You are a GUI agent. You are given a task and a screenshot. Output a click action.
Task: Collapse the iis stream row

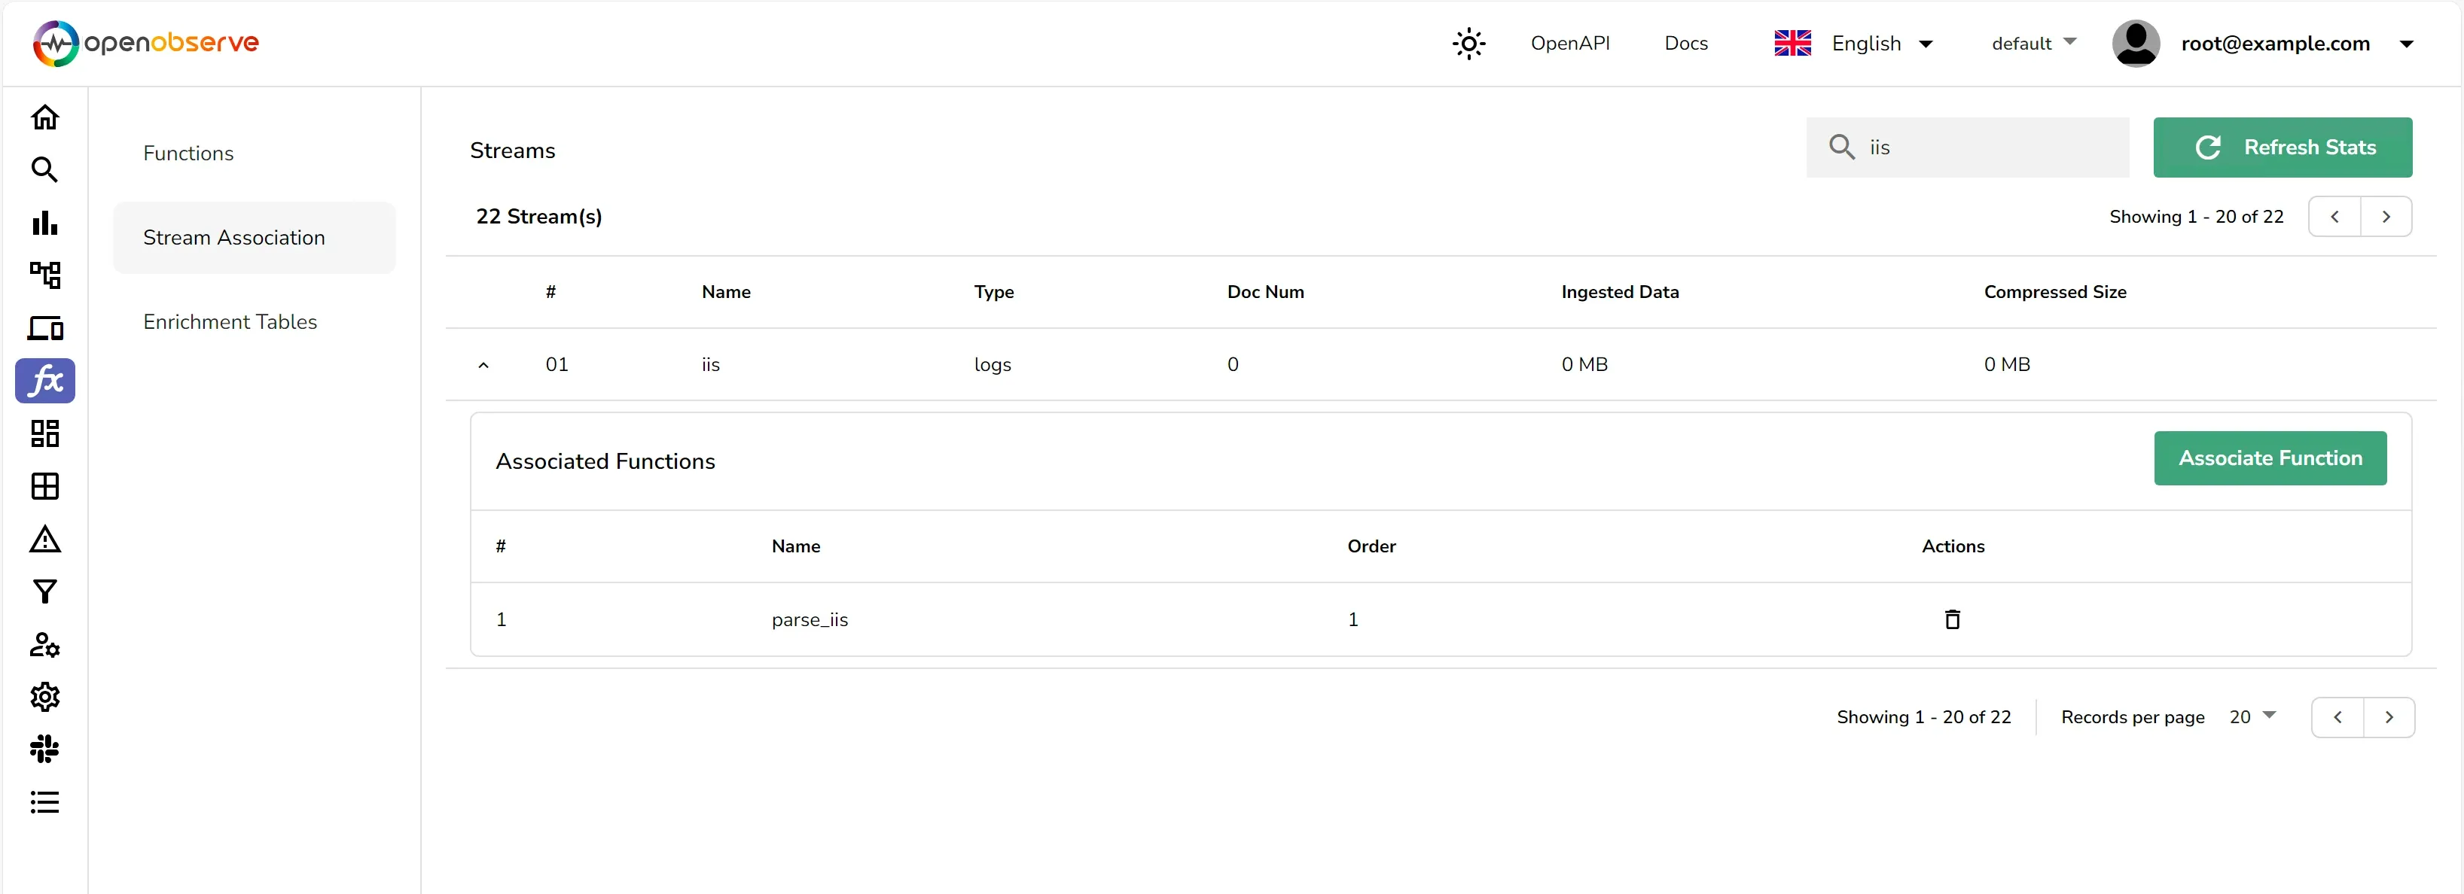[x=483, y=365]
